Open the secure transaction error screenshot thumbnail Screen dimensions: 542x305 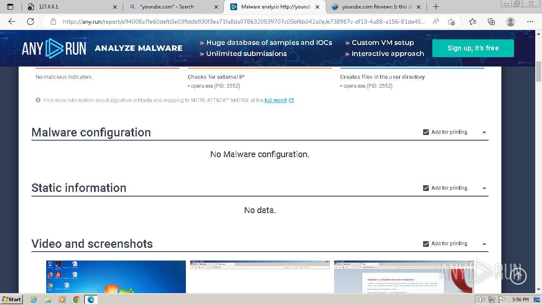tap(404, 277)
